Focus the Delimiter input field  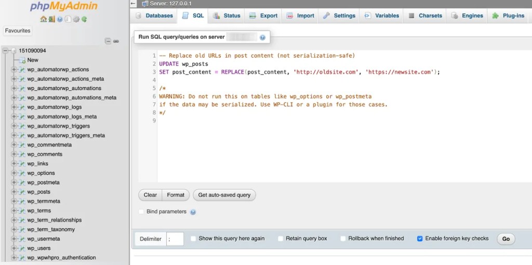point(175,239)
